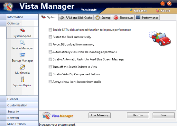Check Force .DLL unload from memory
Screen dimensions: 177x126
(50, 44)
